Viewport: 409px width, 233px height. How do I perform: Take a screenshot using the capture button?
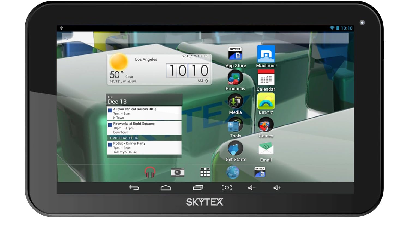[x=227, y=188]
